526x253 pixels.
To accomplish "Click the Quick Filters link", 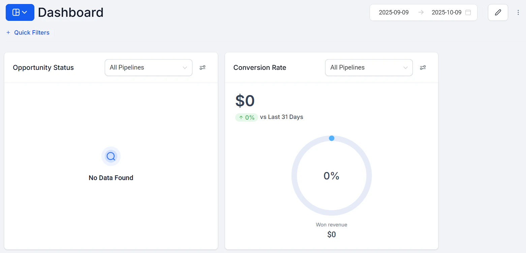I will [x=32, y=32].
